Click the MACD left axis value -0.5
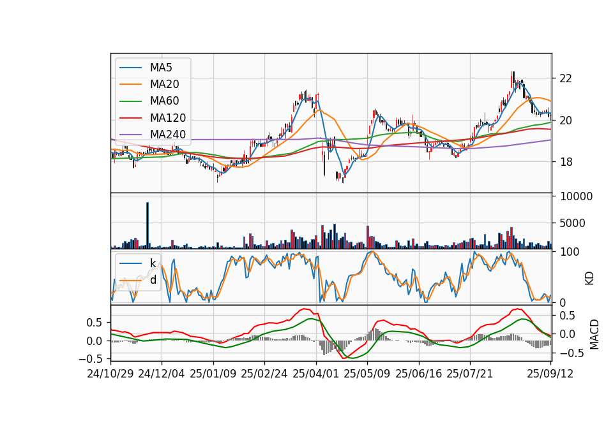Screen dimensions: 613x440 (x=91, y=358)
